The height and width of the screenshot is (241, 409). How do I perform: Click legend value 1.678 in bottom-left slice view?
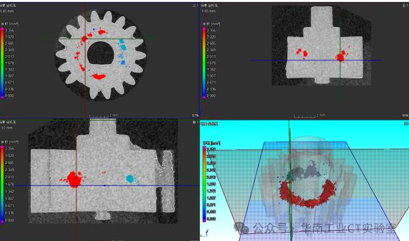coord(9,184)
